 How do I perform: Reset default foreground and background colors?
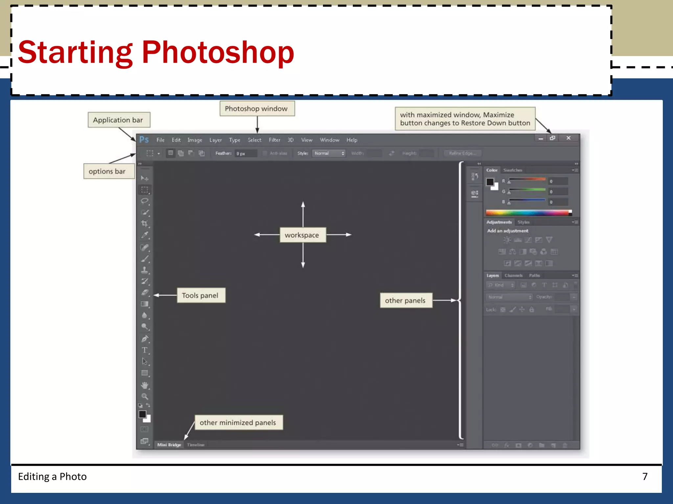click(x=140, y=406)
